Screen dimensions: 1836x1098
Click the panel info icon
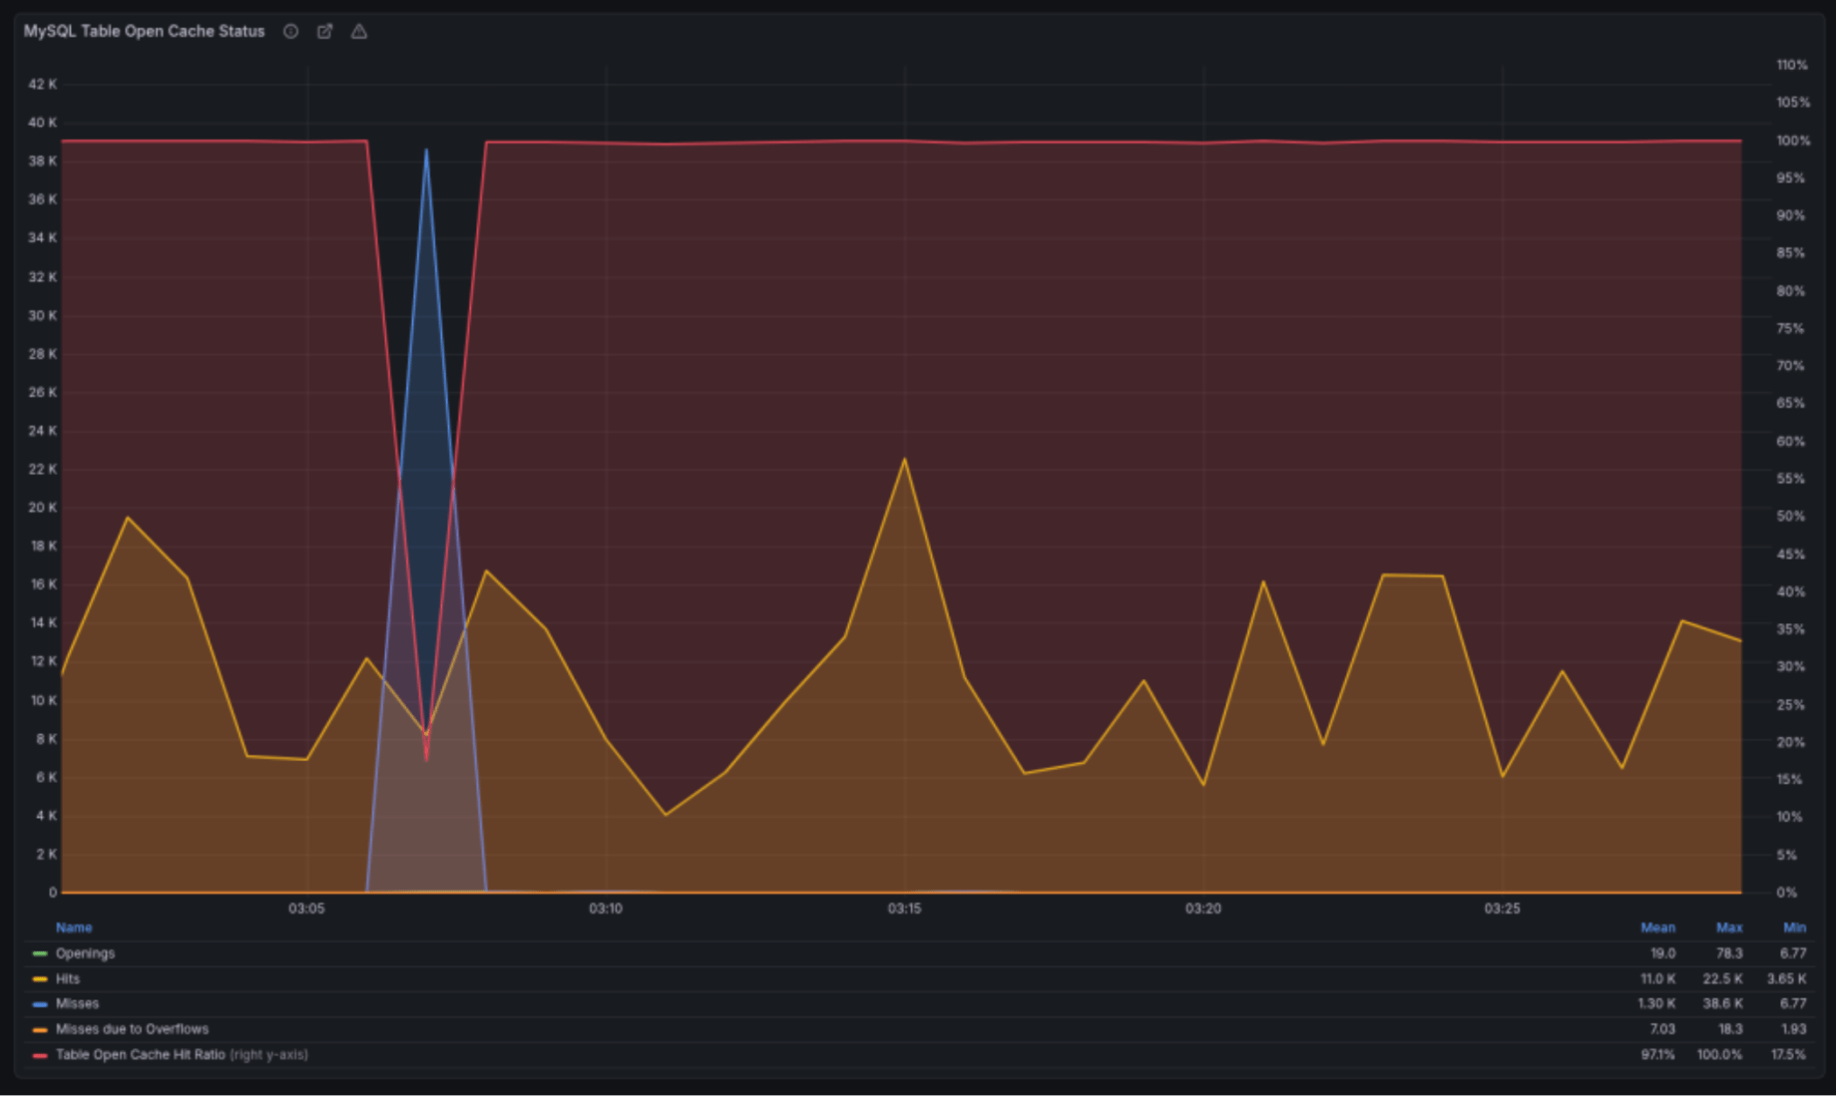pyautogui.click(x=290, y=31)
